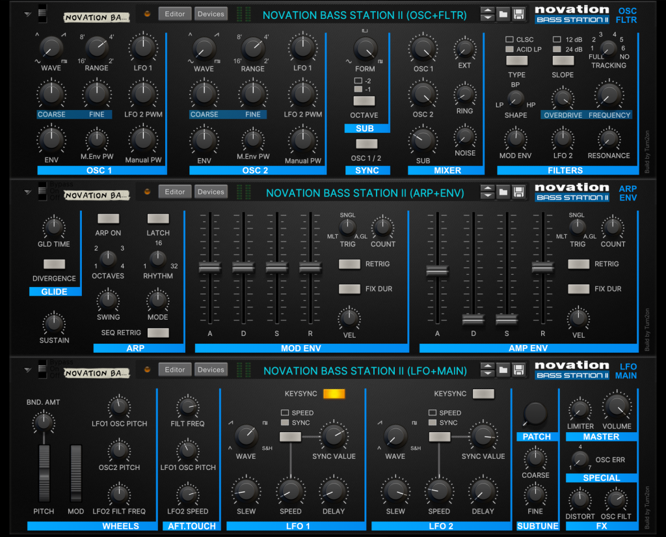The height and width of the screenshot is (537, 666).
Task: Switch filter TYPE selector button
Action: [x=517, y=61]
